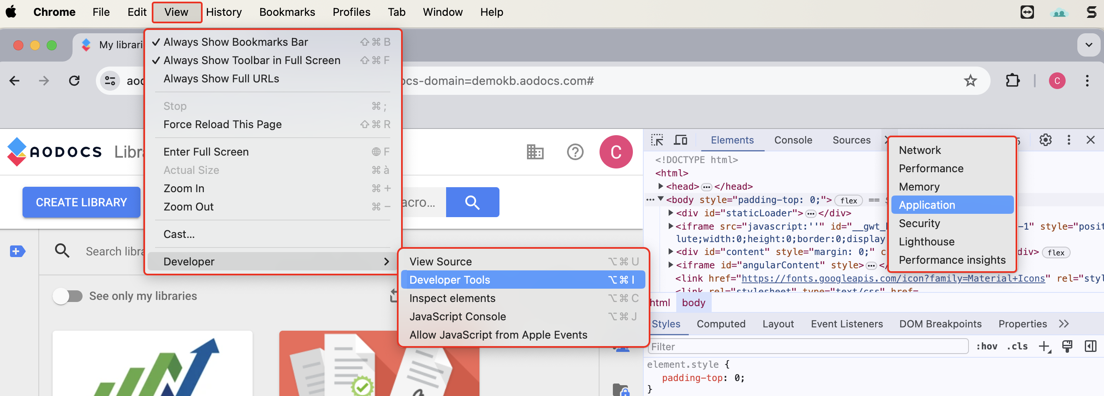Open the AODocs help question mark icon
Viewport: 1104px width, 396px height.
click(575, 152)
